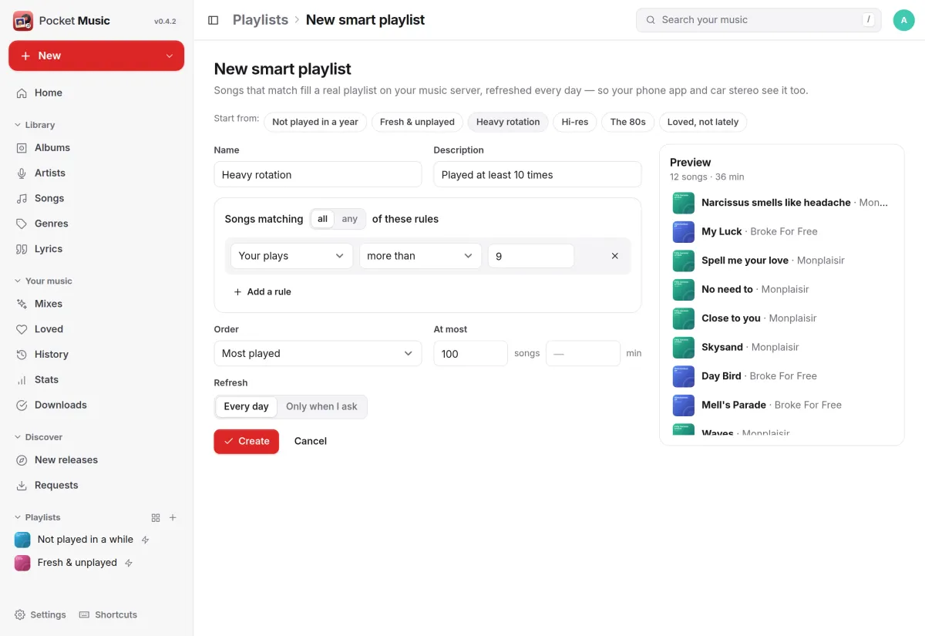Open Requests under Discover
This screenshot has height=636, width=925.
96,485
